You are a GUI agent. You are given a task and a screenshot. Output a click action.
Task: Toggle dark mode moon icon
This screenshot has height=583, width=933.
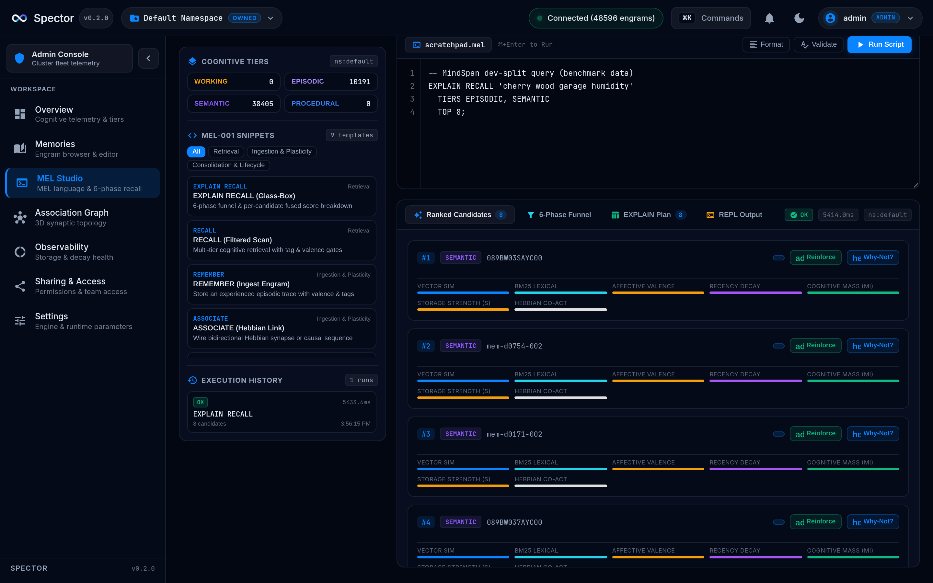(799, 18)
